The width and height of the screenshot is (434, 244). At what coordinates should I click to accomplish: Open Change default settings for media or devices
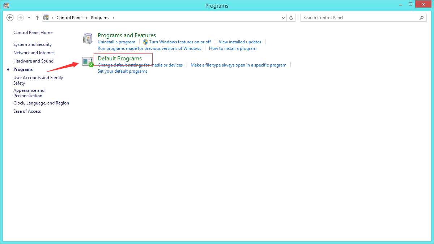(140, 65)
